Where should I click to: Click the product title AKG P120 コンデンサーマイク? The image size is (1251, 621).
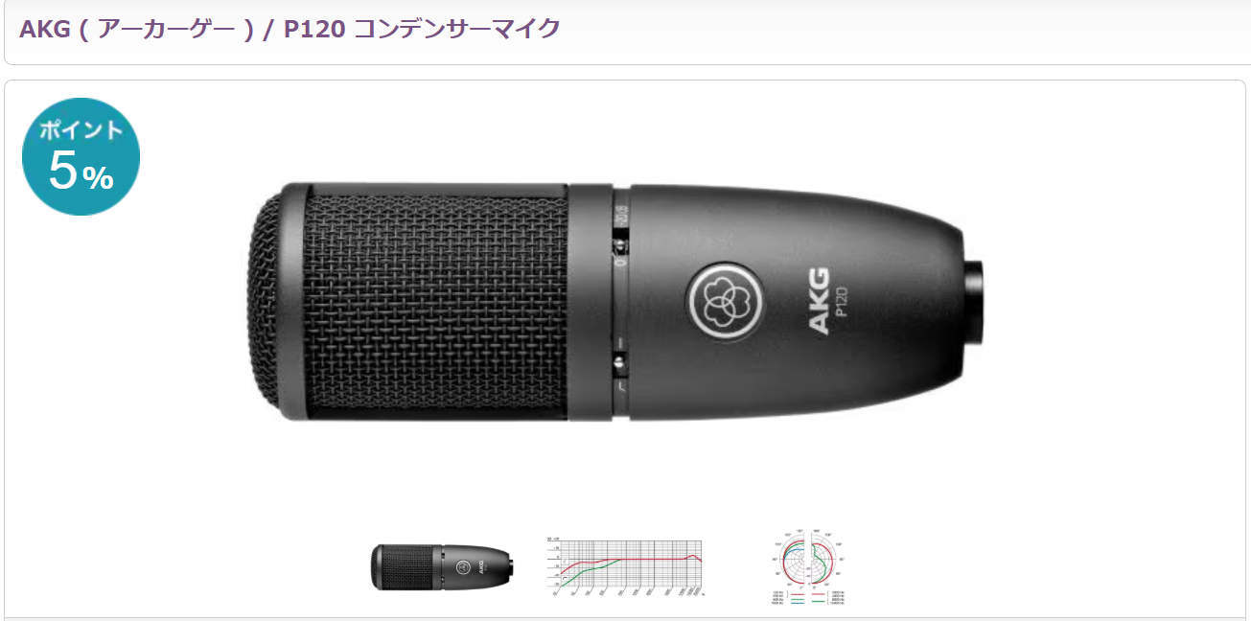(x=290, y=28)
